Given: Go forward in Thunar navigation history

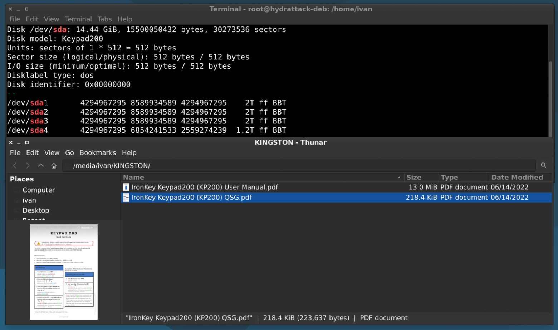Looking at the screenshot, I should (x=28, y=165).
